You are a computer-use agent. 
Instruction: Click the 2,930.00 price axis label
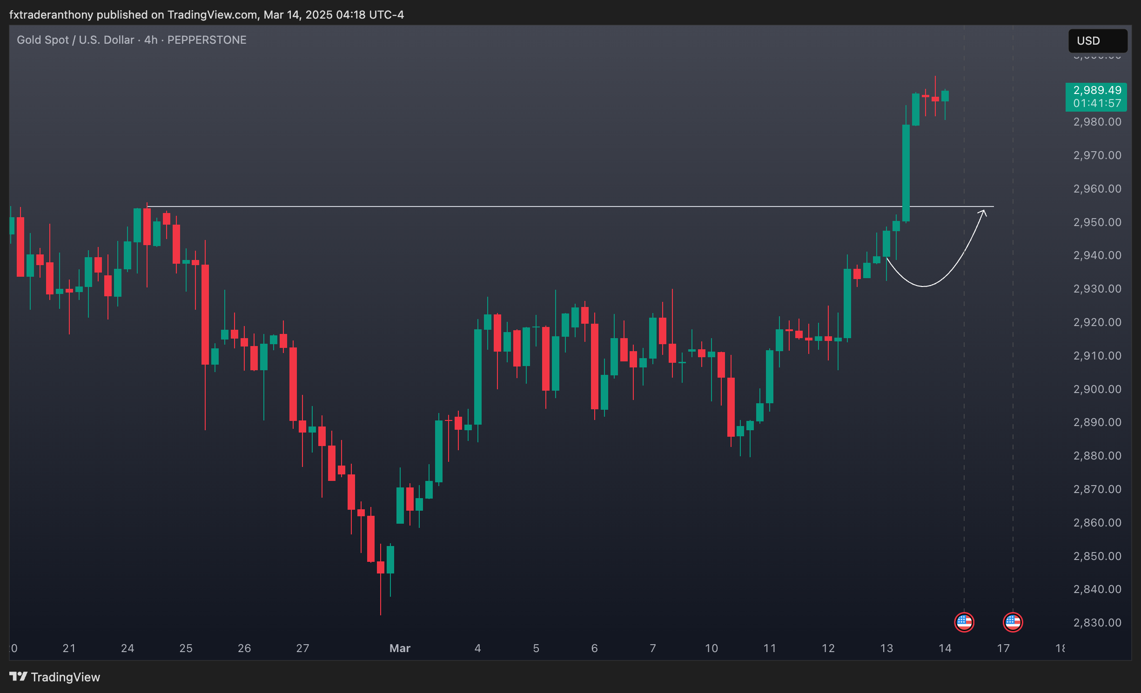coord(1097,289)
